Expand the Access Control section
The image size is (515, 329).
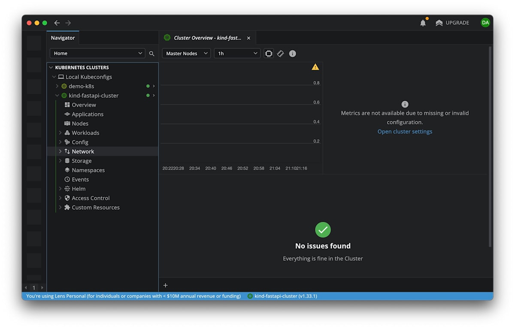pyautogui.click(x=60, y=198)
